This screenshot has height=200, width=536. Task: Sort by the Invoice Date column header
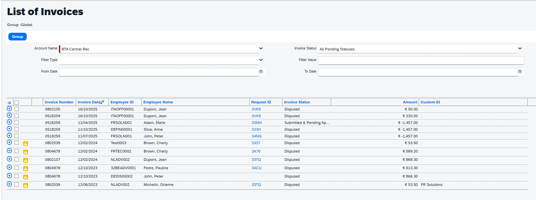(x=89, y=102)
